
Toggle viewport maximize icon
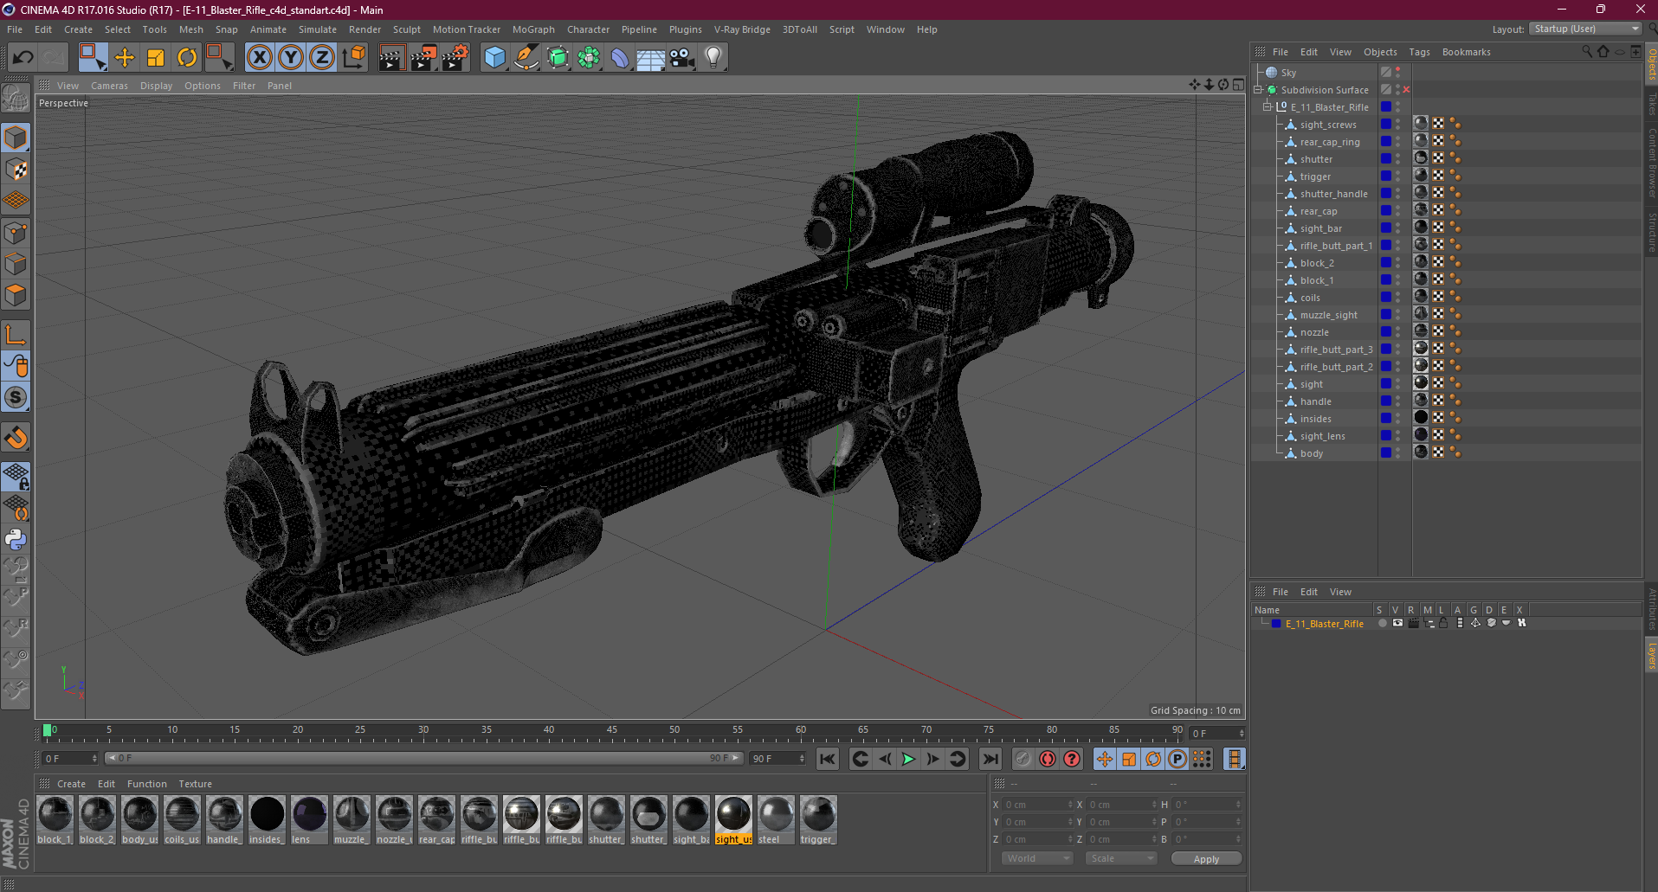coord(1238,85)
